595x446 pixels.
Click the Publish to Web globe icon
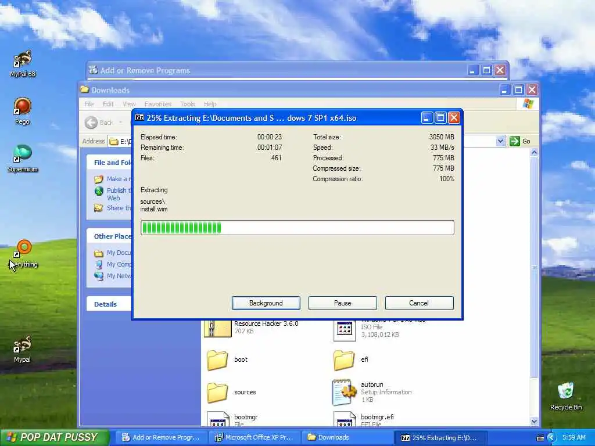pos(99,190)
